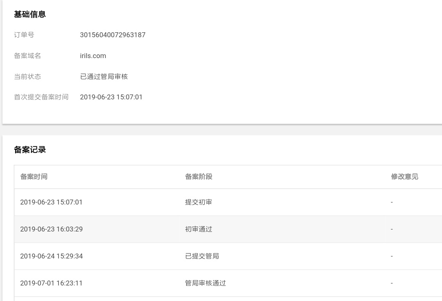This screenshot has width=442, height=301.
Task: Click the 当前状态 field label
Action: 27,76
